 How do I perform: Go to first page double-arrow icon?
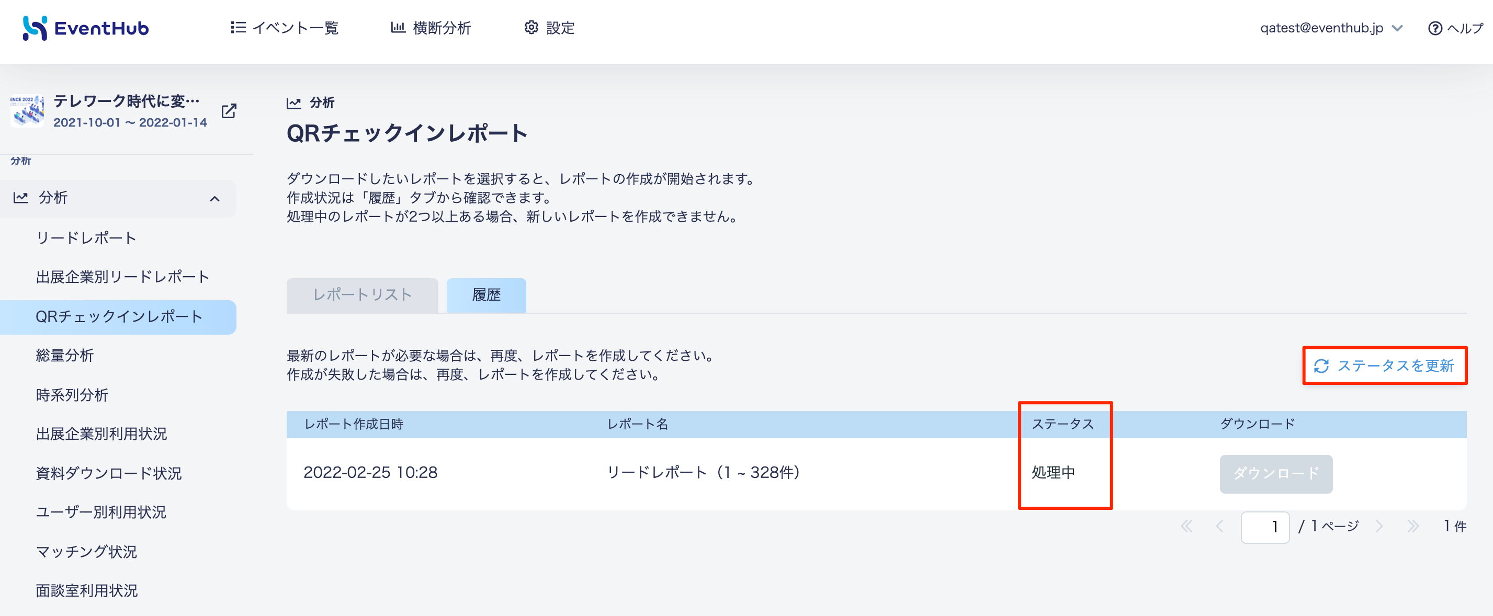pos(1186,526)
